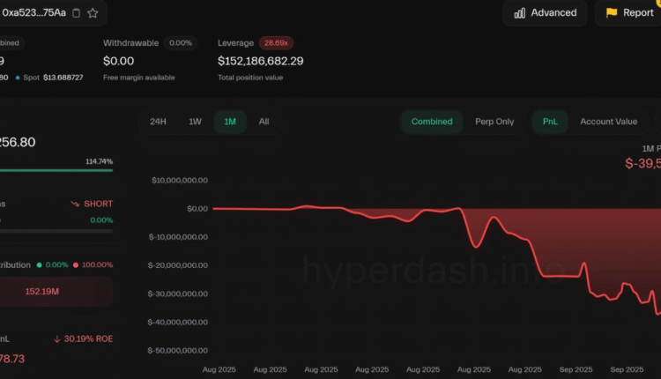Click the red 28.69x leverage badge

277,42
